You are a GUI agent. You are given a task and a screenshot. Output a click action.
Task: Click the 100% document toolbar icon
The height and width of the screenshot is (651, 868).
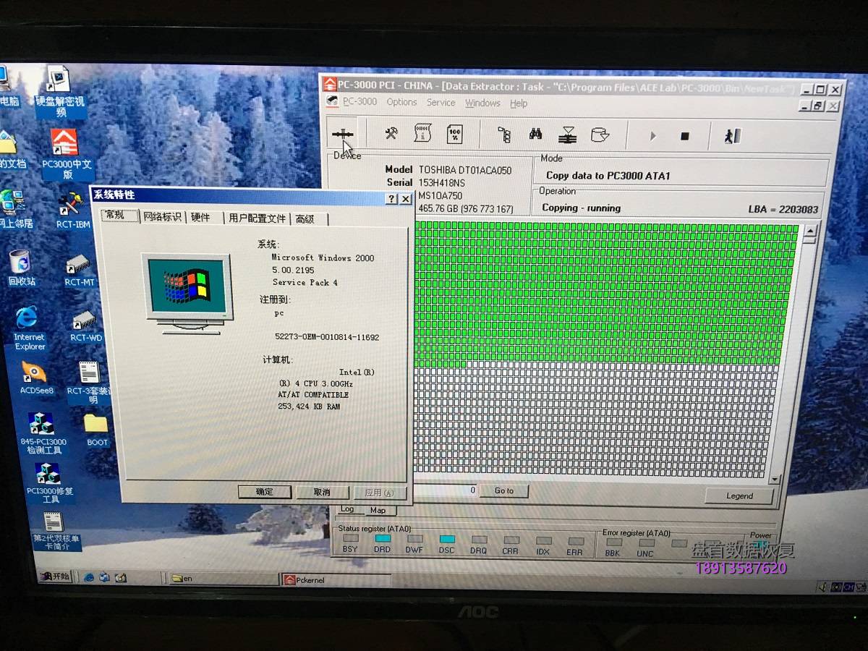[454, 134]
